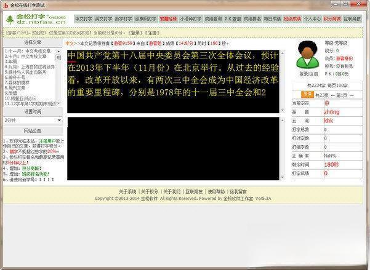
Task: Open the red tab right of 每日成绩
Action: 292,19
